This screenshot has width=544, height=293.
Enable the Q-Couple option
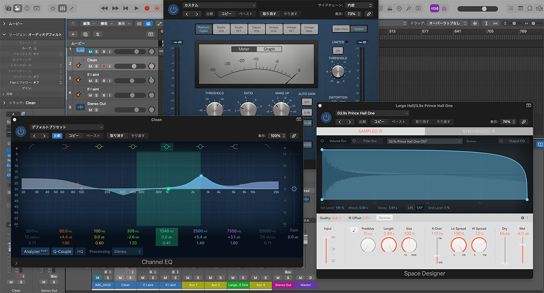[62, 251]
